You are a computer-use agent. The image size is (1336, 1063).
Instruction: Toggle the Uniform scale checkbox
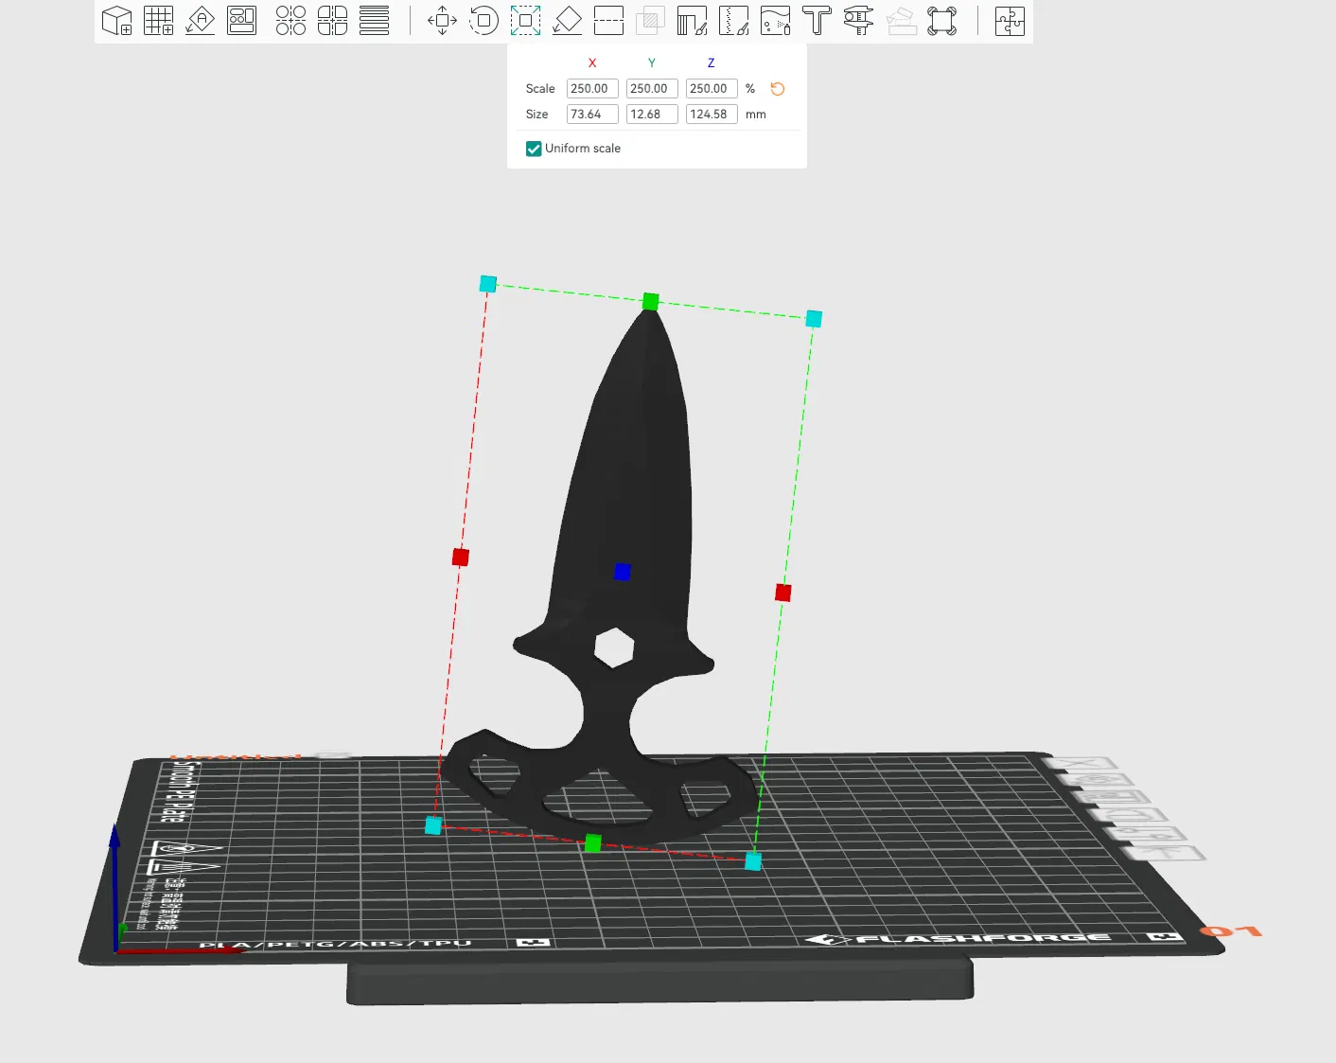click(534, 149)
